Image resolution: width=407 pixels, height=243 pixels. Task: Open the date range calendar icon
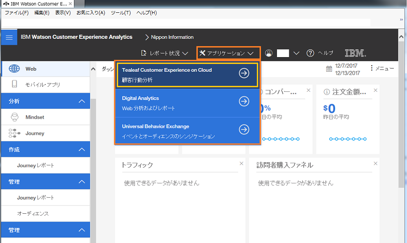(329, 69)
